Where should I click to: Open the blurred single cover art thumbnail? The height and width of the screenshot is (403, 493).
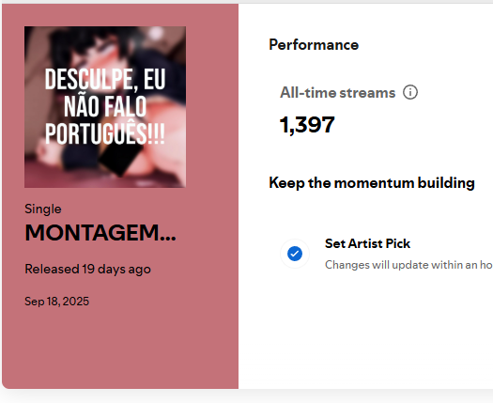point(105,107)
